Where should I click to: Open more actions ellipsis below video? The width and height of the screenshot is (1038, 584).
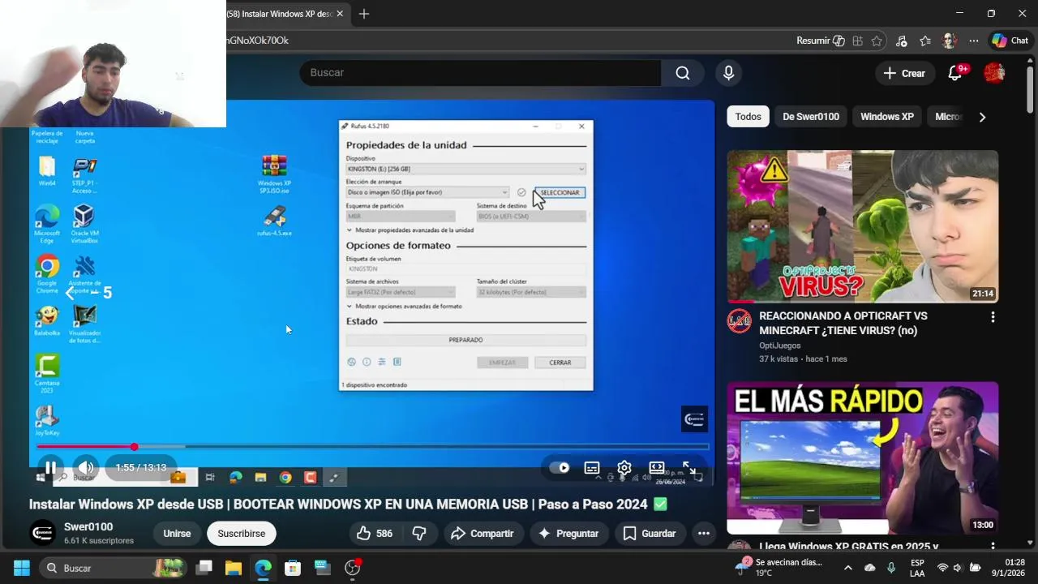coord(704,533)
